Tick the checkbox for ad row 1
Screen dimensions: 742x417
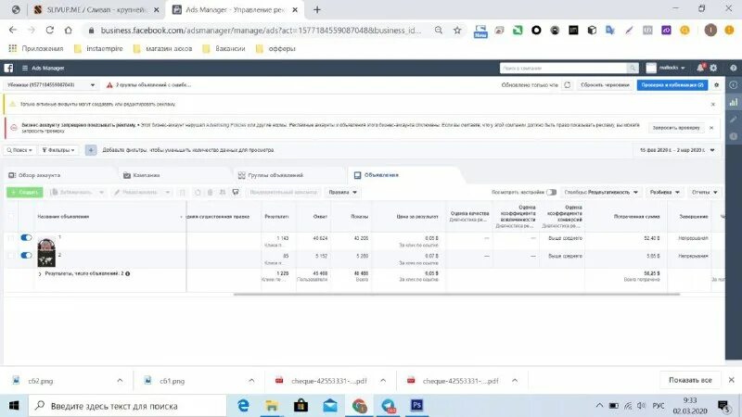[x=11, y=238]
